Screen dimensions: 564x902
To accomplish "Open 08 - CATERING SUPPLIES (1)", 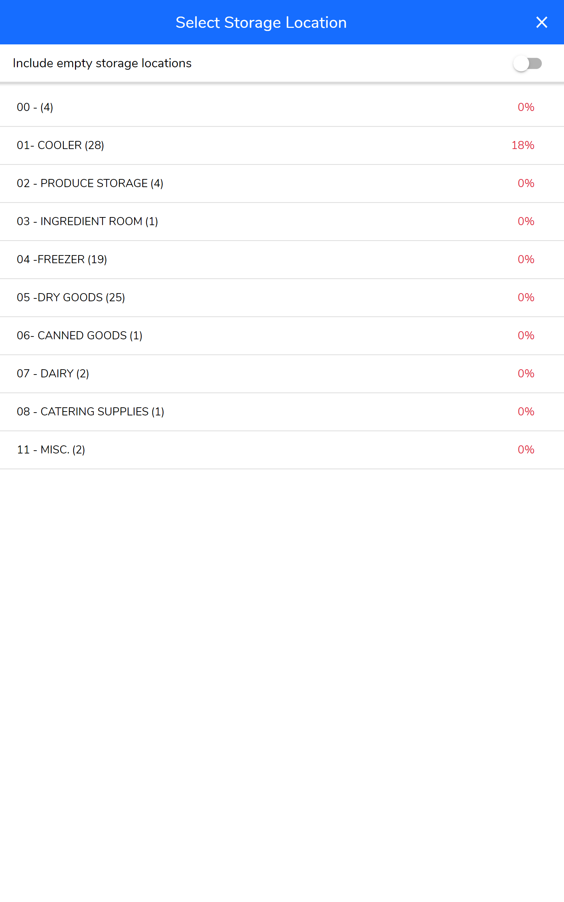I will [90, 412].
